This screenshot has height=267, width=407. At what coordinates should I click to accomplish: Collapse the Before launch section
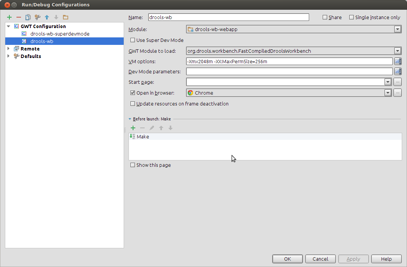(130, 119)
